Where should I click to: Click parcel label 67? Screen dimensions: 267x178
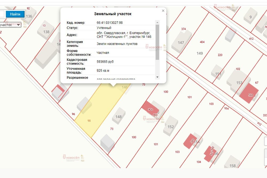click(257, 82)
